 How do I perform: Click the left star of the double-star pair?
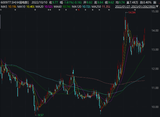point(49,10)
